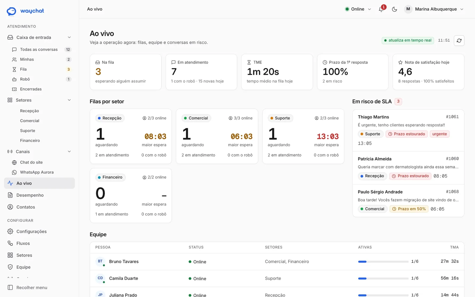Go to Desempenho page

click(39, 195)
